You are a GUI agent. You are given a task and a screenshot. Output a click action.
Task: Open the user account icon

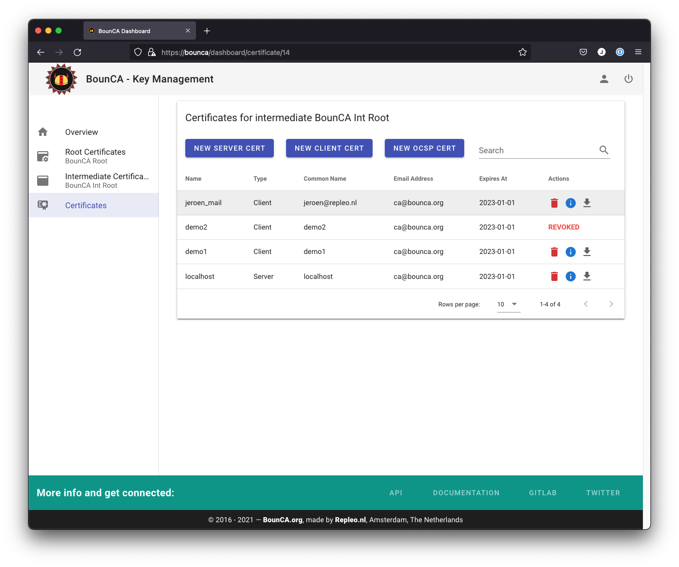click(x=604, y=79)
